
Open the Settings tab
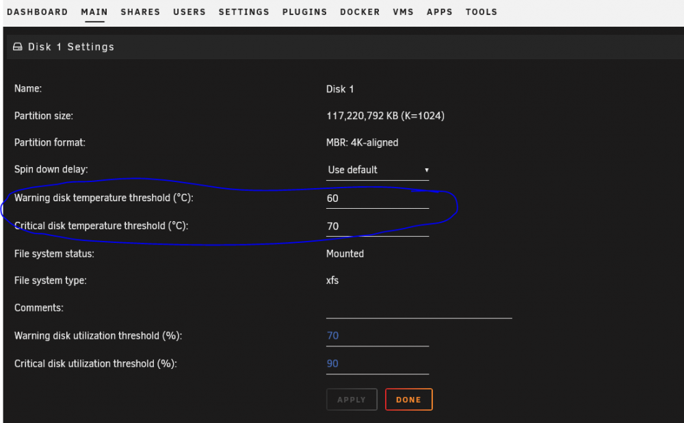[x=244, y=12]
